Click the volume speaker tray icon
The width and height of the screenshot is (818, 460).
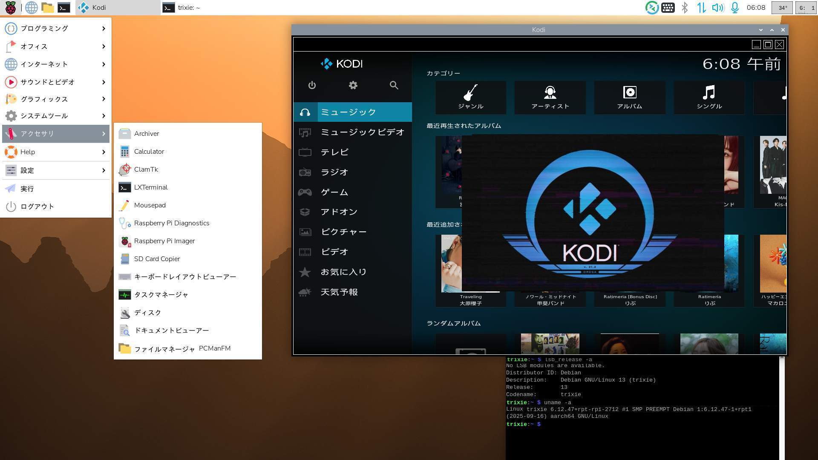coord(717,8)
